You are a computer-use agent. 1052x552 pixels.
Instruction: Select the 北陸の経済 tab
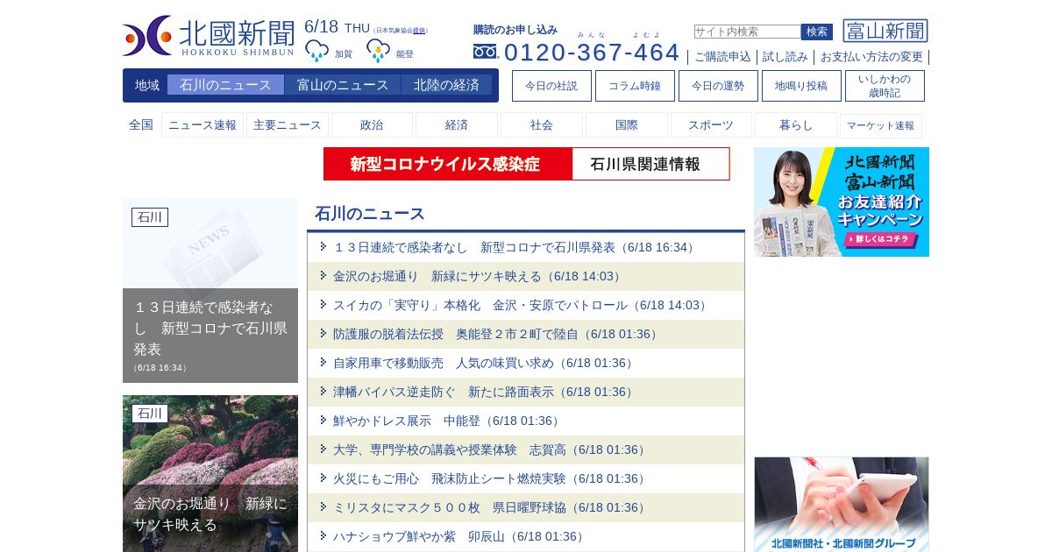coord(447,85)
